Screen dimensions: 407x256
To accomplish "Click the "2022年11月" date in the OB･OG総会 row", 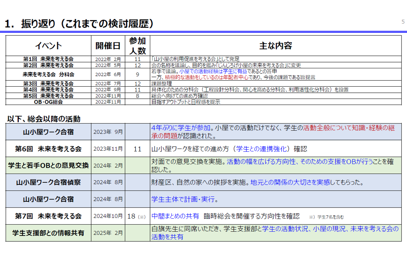I will pyautogui.click(x=108, y=102).
